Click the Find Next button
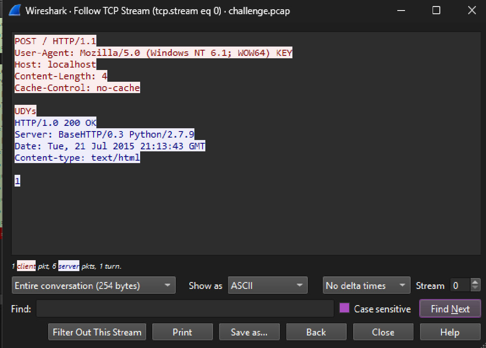Screen dimensions: 486x348 [450, 309]
